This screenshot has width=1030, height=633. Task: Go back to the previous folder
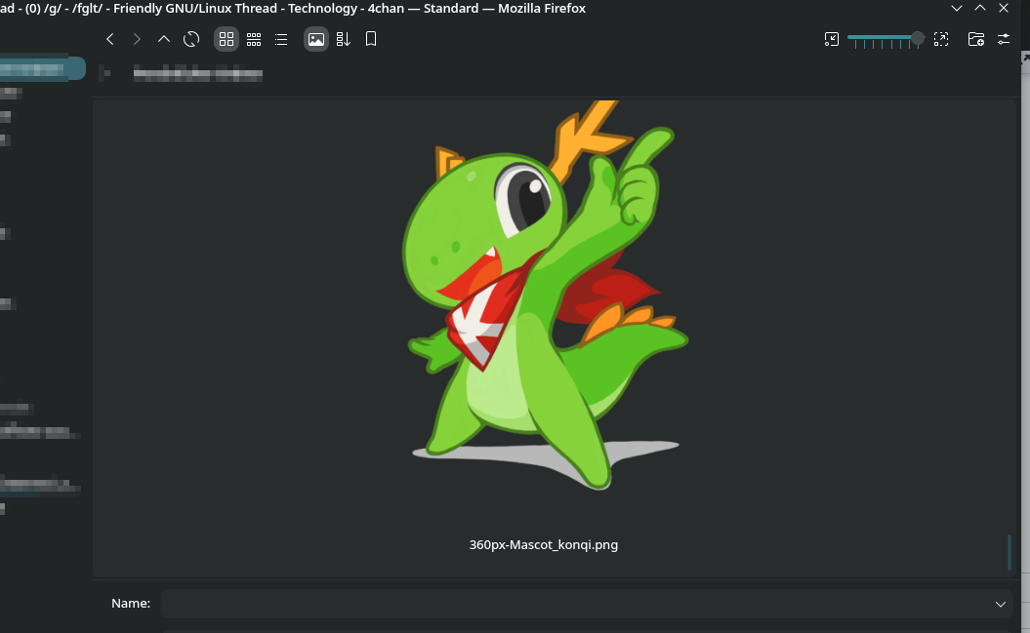(109, 39)
